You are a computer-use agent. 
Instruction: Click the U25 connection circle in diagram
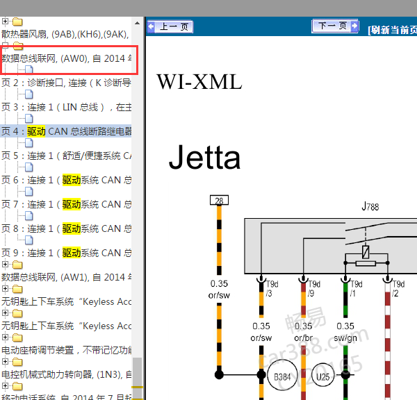[x=322, y=376]
